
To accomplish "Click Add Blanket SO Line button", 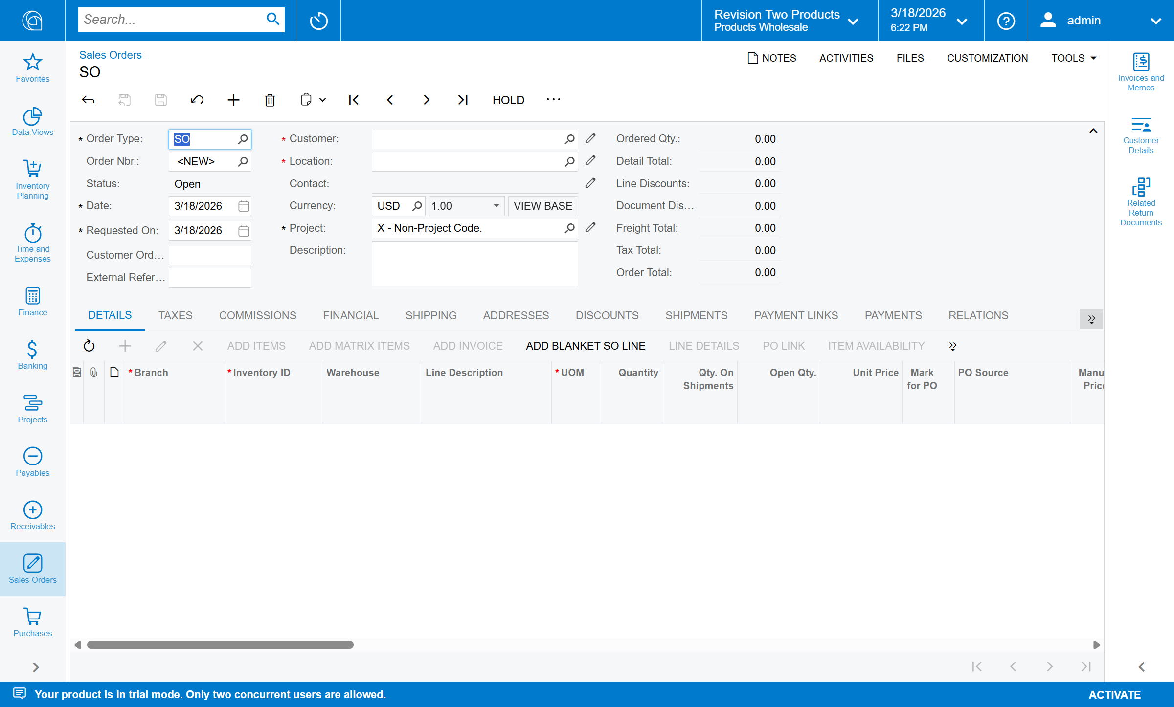I will 586,346.
